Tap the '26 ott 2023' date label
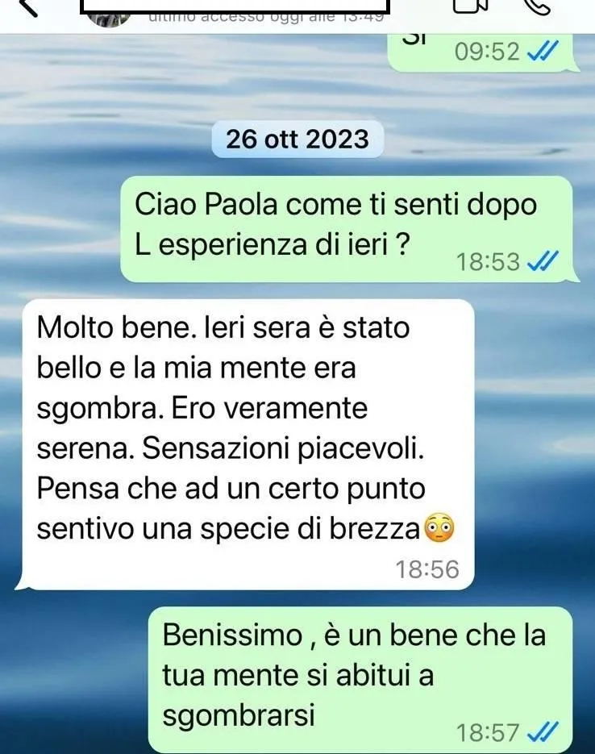The image size is (595, 754). tap(297, 140)
